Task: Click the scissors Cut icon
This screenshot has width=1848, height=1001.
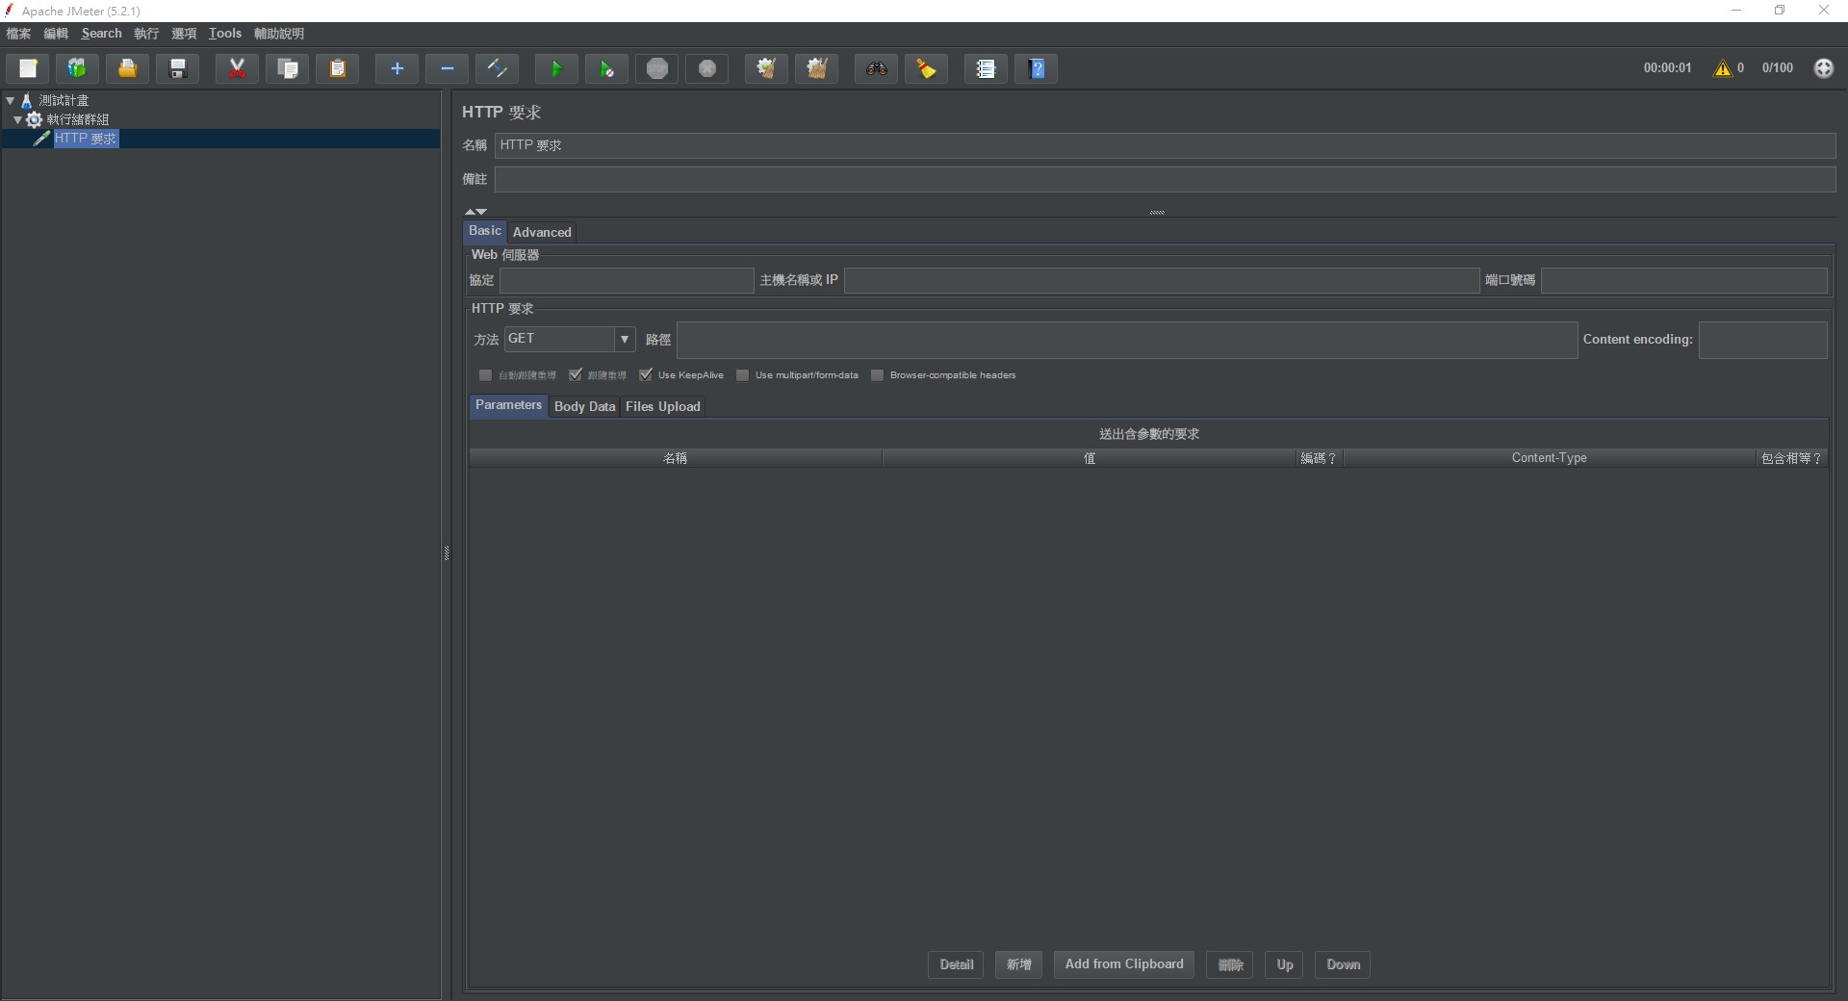Action: (x=237, y=68)
